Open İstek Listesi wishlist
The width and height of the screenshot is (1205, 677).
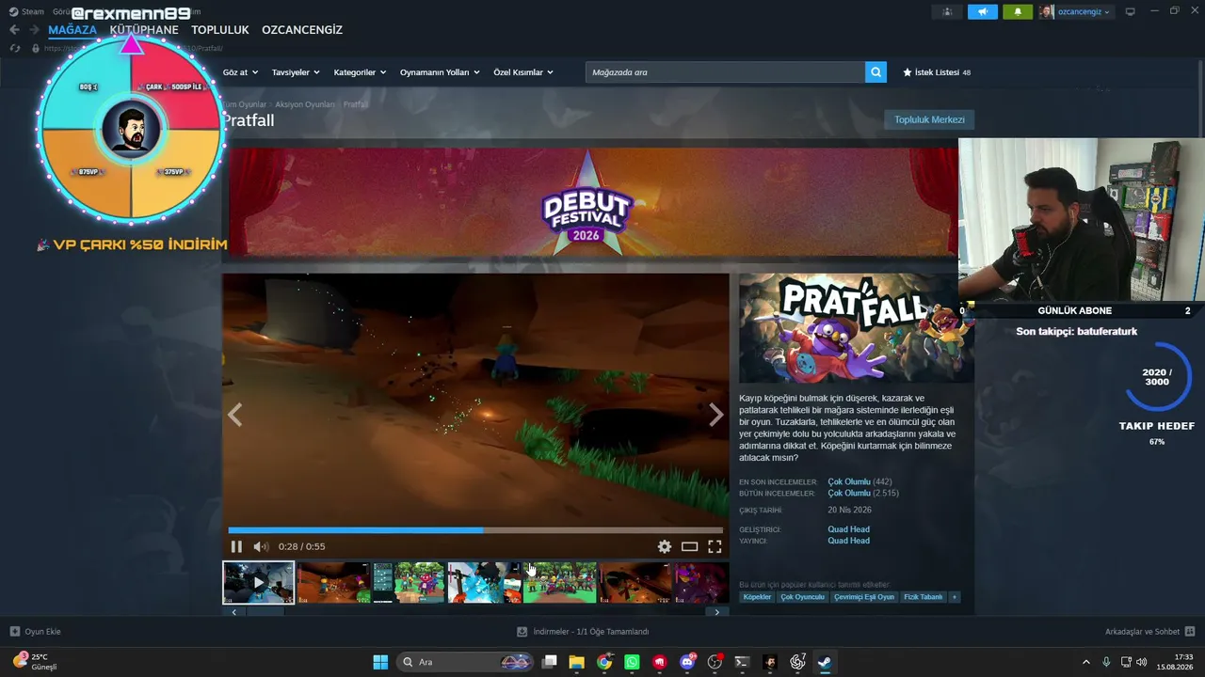[937, 72]
